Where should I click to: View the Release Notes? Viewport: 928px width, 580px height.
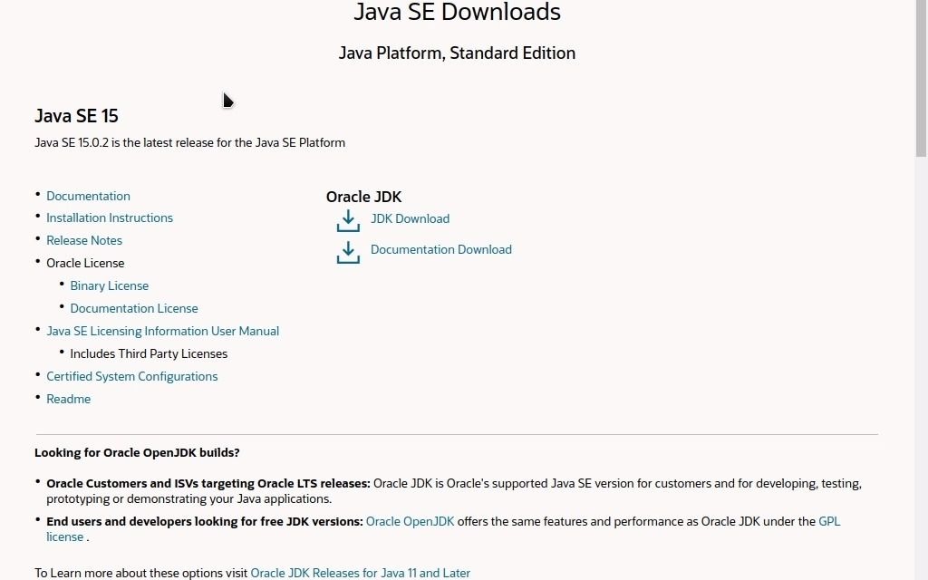pos(84,240)
